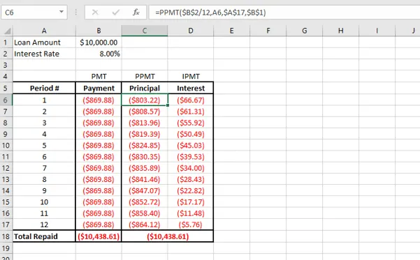Click the Principal header cell
This screenshot has height=260, width=420.
pyautogui.click(x=145, y=89)
